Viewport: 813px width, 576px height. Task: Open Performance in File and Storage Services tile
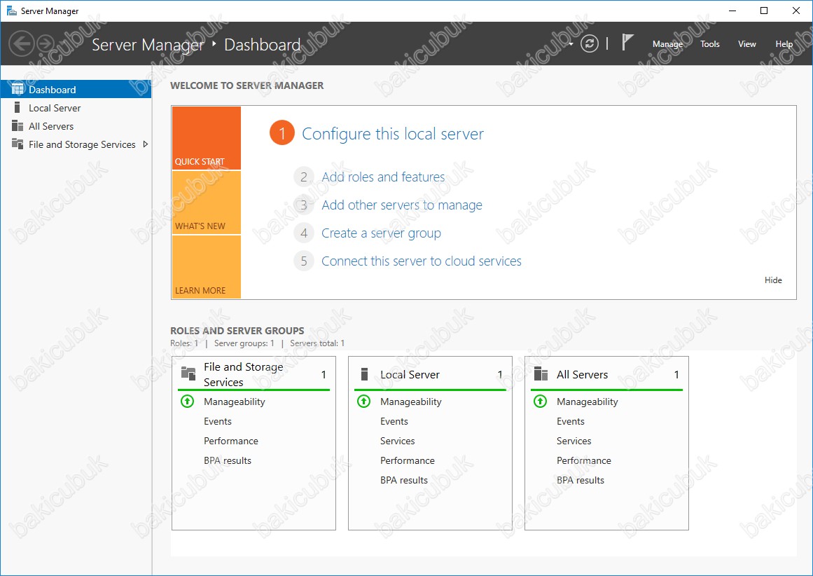click(230, 441)
